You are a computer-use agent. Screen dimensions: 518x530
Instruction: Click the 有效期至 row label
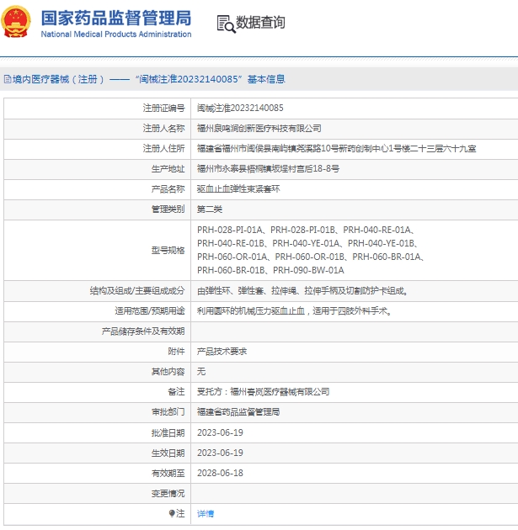click(168, 473)
